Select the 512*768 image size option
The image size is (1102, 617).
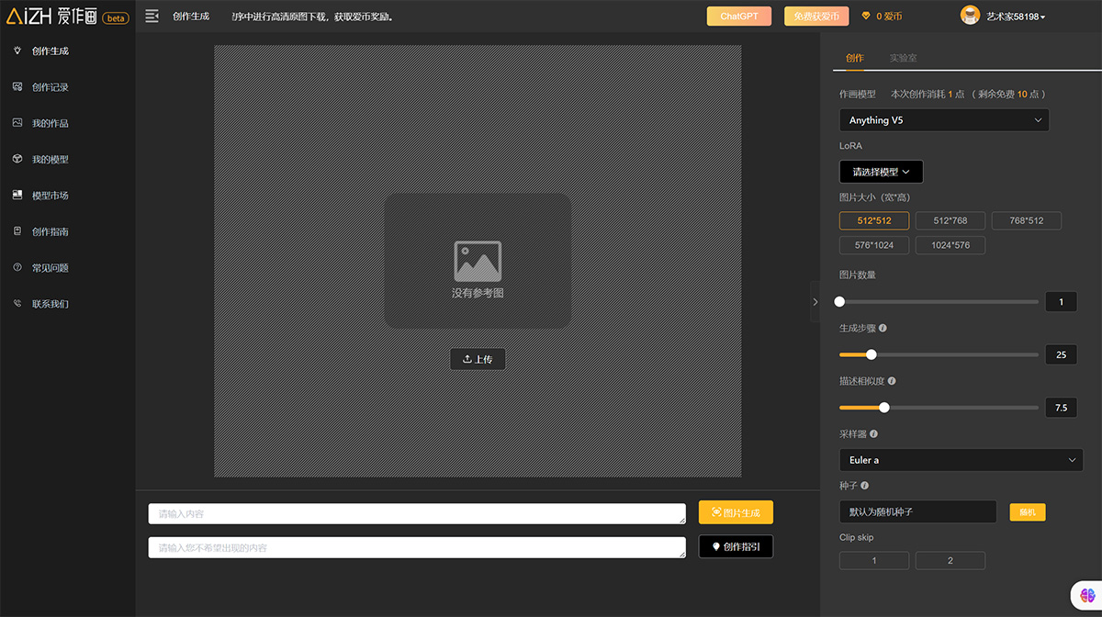(950, 220)
